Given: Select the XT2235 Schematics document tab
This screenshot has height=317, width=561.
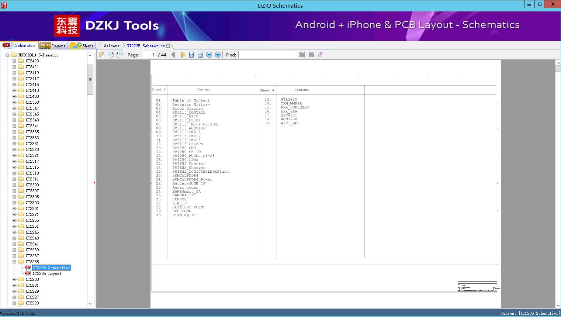Looking at the screenshot, I should (x=146, y=46).
